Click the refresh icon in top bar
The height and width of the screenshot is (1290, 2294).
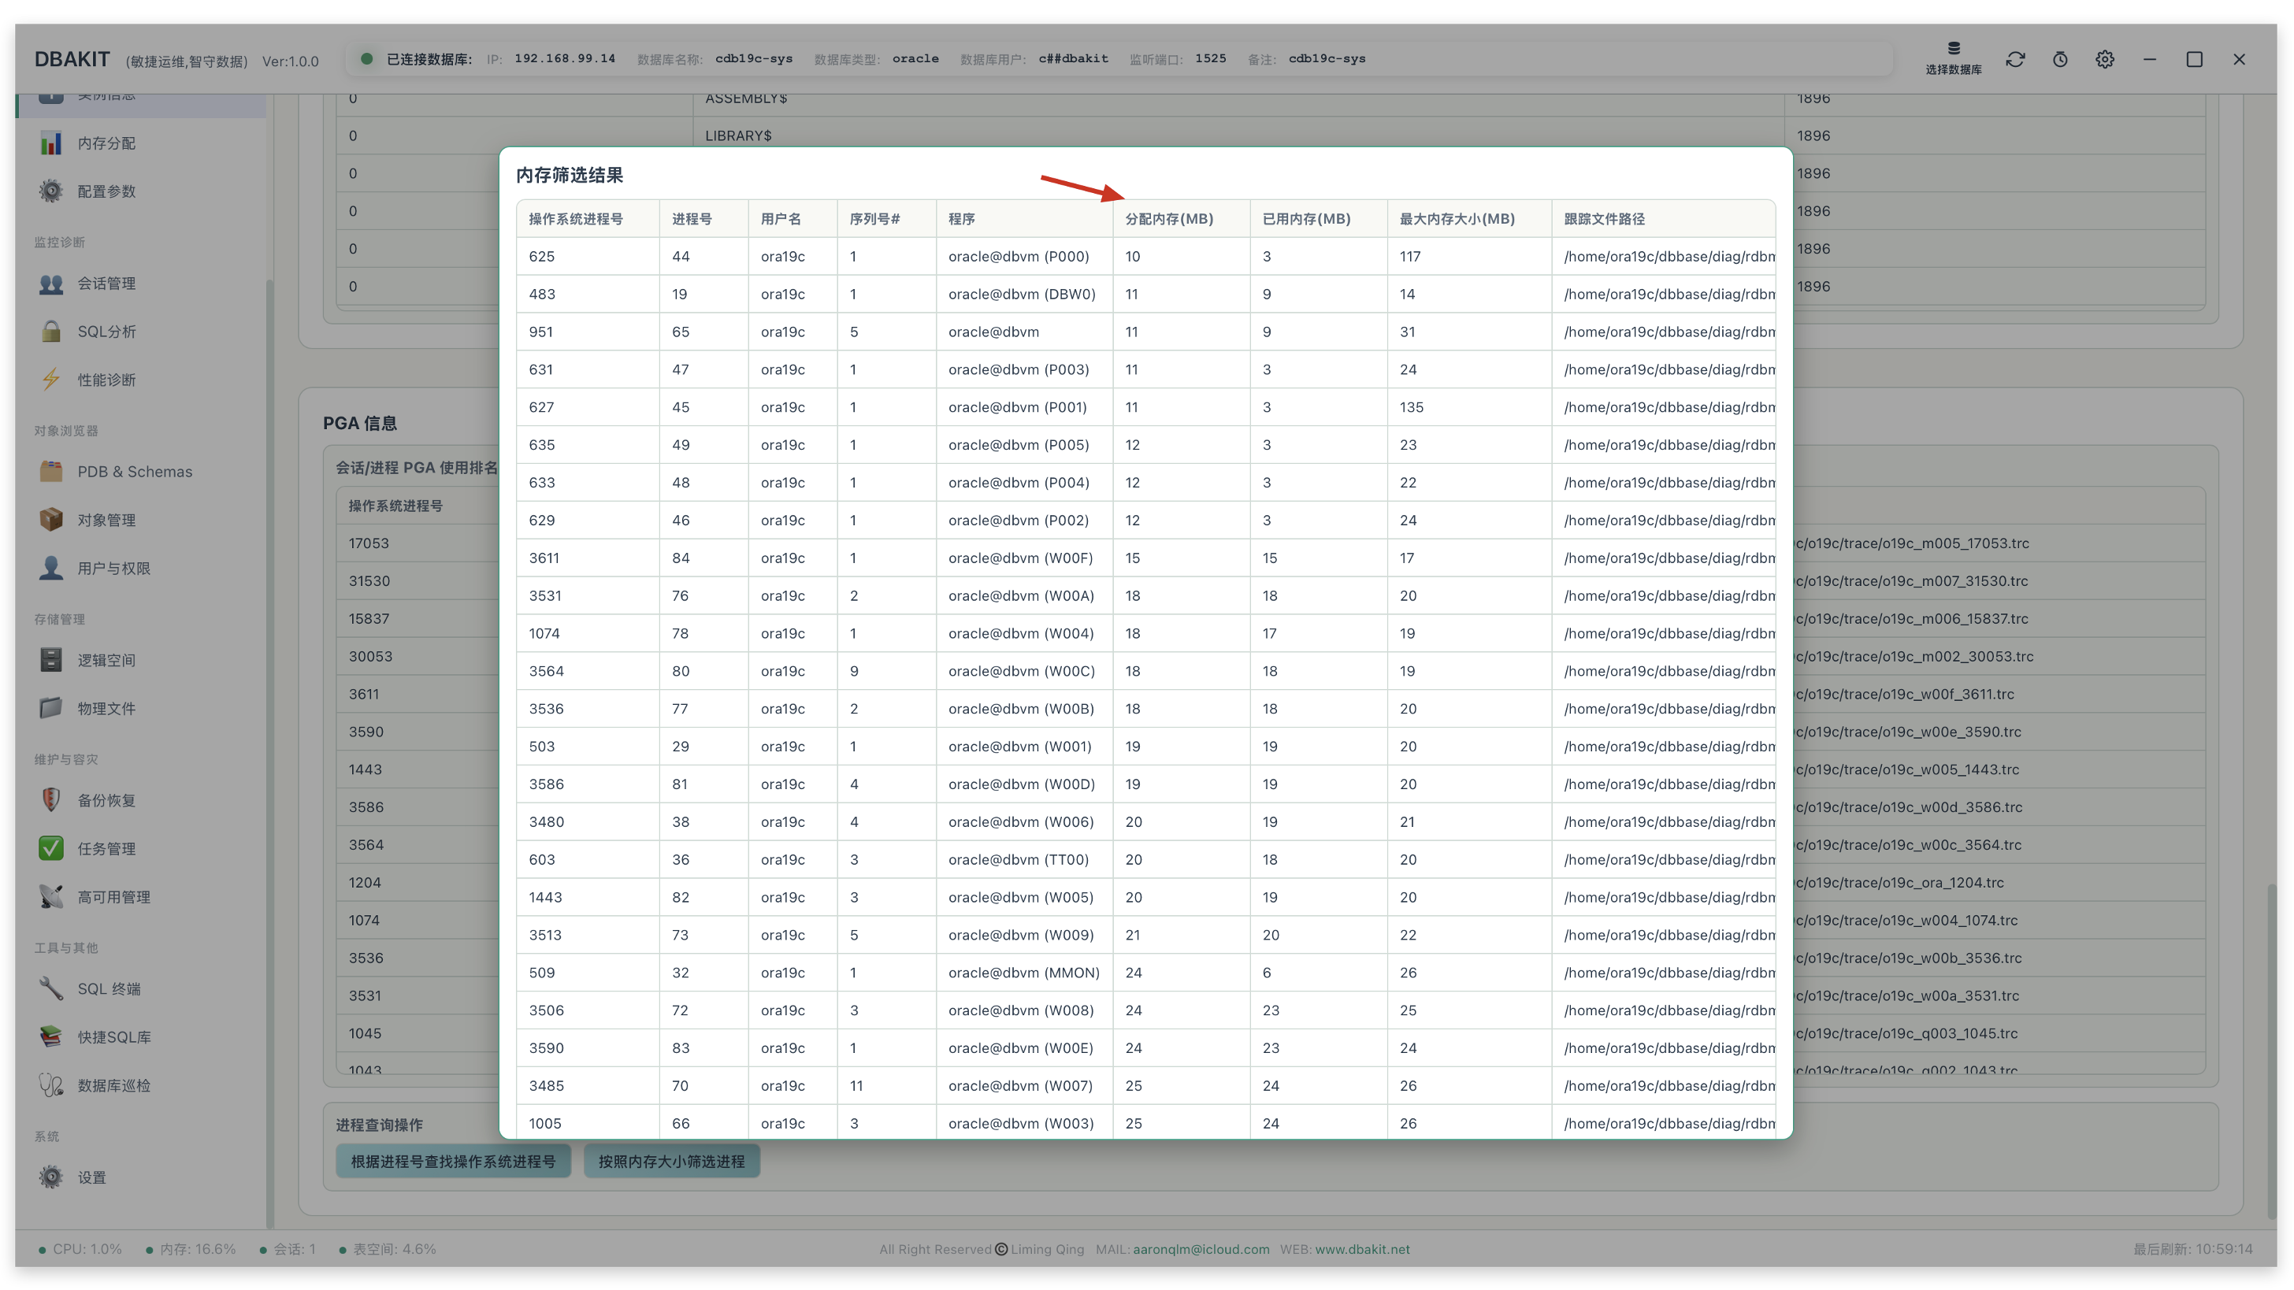pyautogui.click(x=2015, y=60)
